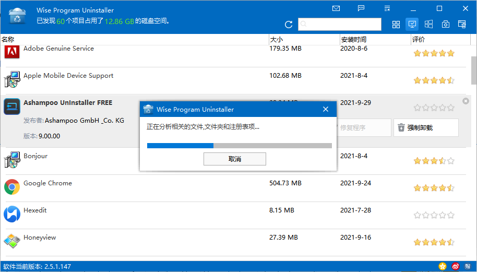The height and width of the screenshot is (272, 477).
Task: Switch to all programs grid view icon
Action: [x=396, y=25]
